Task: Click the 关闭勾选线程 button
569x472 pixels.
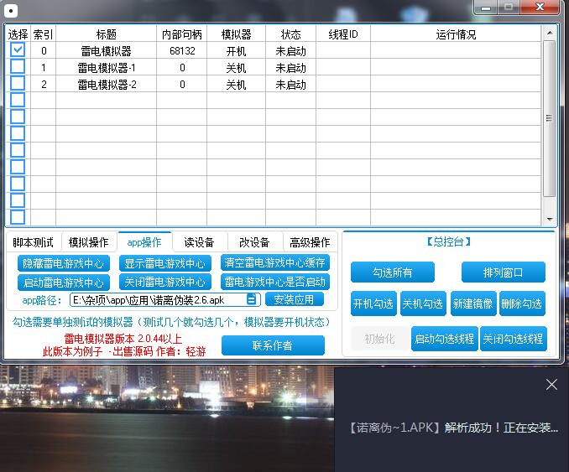Action: tap(513, 339)
